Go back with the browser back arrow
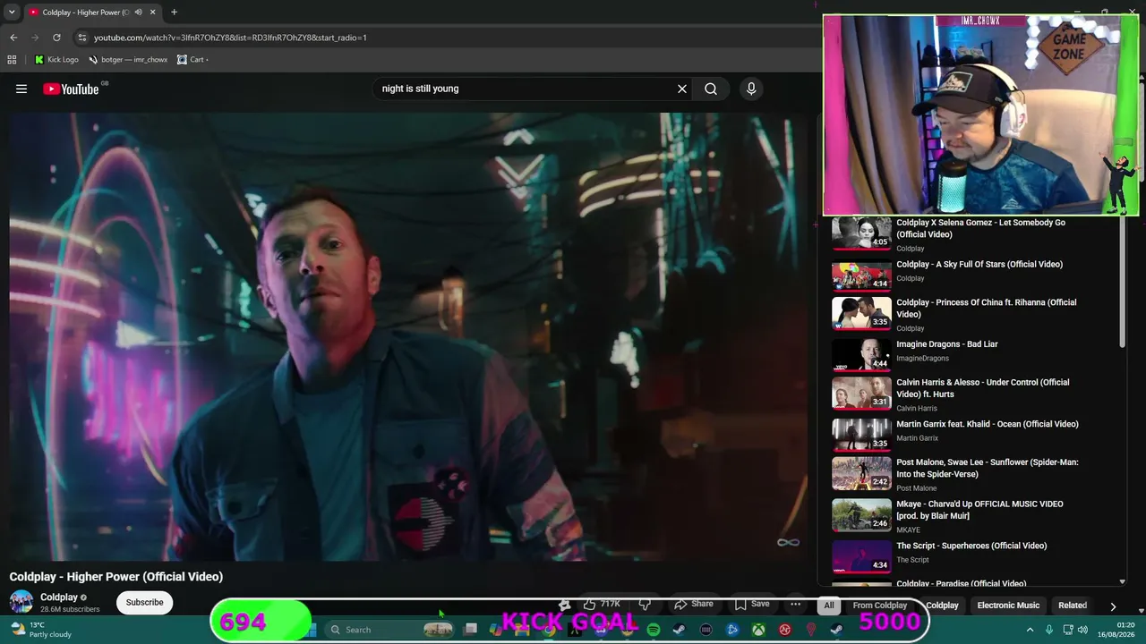 coord(13,38)
